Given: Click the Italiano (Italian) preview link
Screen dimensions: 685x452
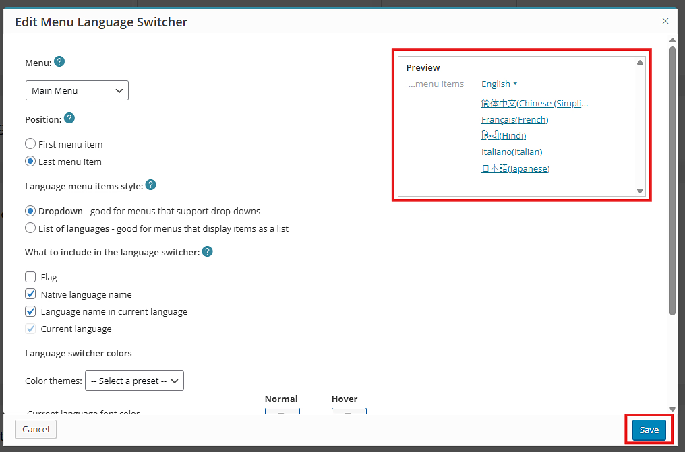Looking at the screenshot, I should [511, 152].
